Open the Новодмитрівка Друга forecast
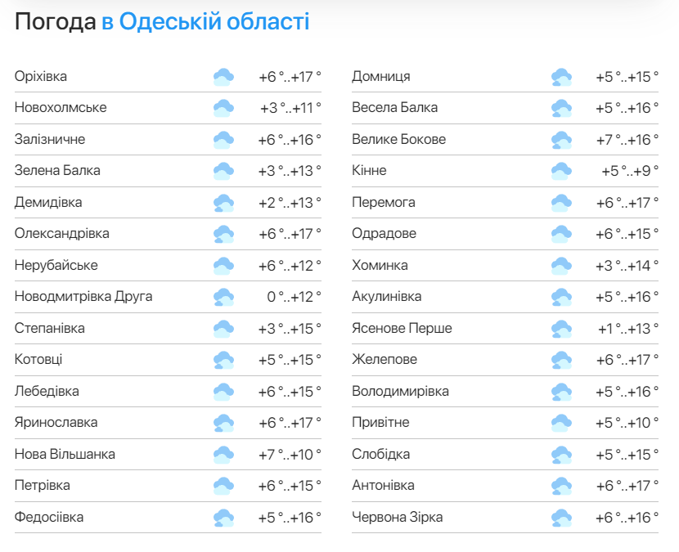This screenshot has height=552, width=679. tap(83, 297)
